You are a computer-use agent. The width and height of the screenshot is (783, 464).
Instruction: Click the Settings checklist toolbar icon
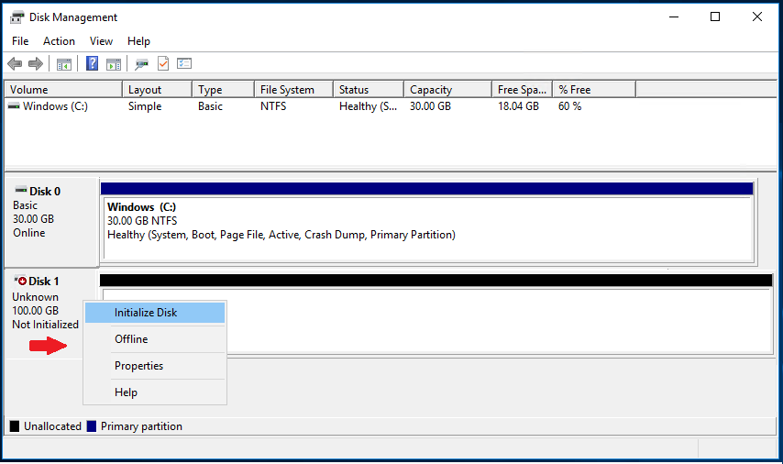coord(184,63)
